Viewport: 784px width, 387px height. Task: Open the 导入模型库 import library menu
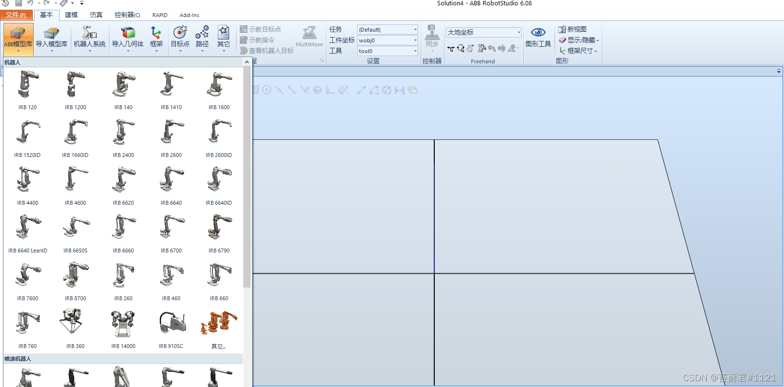52,39
